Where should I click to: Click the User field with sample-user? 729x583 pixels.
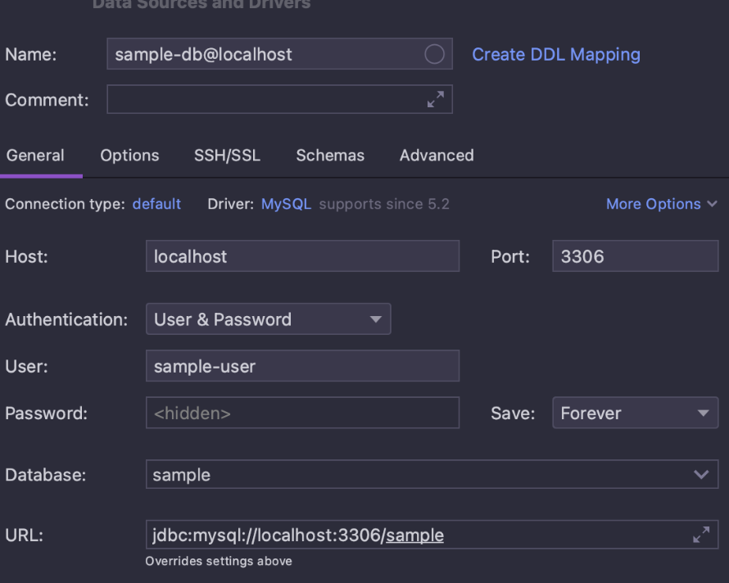[x=303, y=366]
